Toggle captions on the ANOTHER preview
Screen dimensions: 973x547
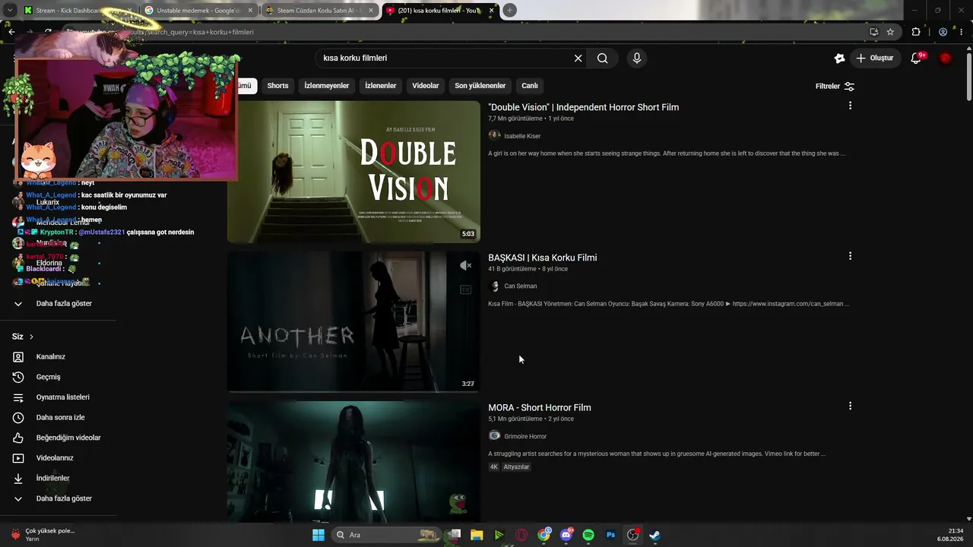466,289
